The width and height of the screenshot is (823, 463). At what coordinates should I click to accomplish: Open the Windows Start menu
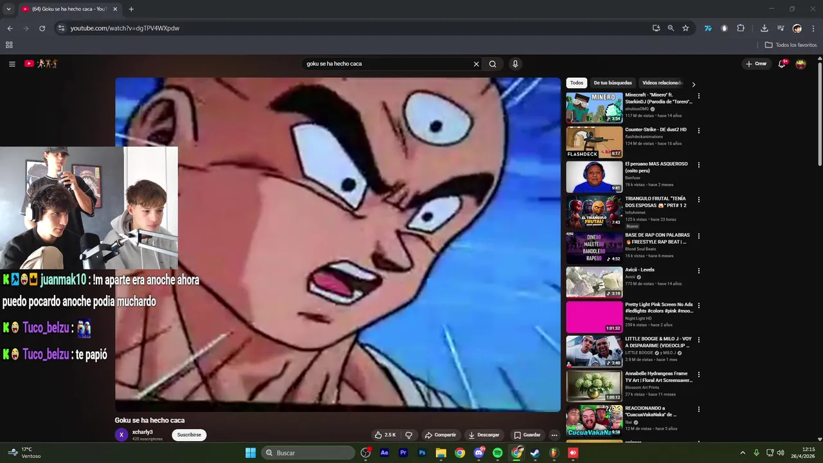(251, 453)
